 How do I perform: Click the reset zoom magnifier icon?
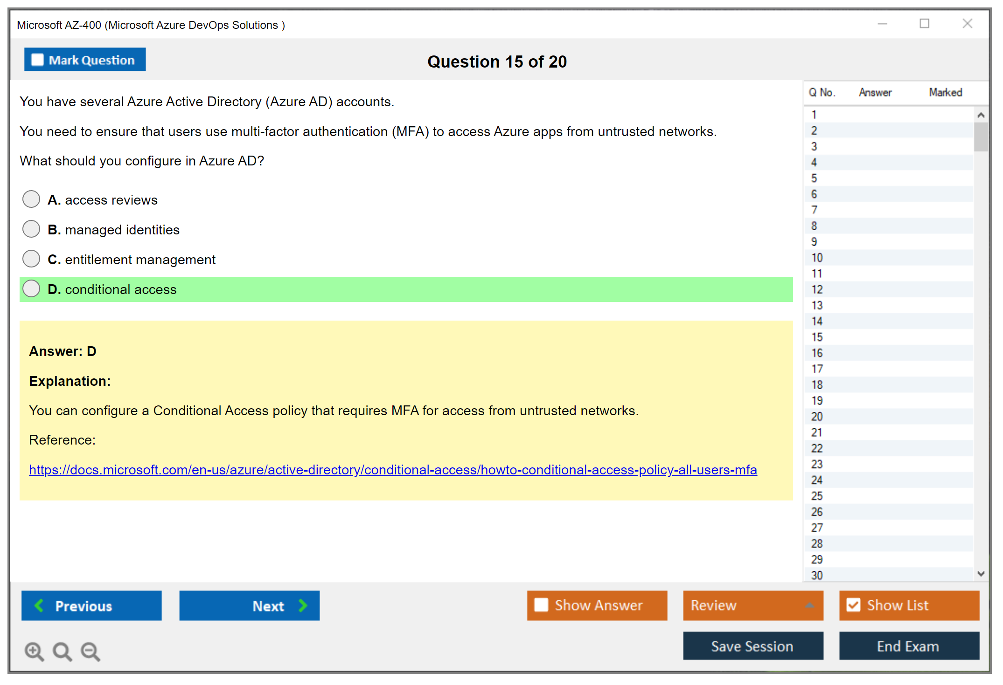(x=62, y=651)
